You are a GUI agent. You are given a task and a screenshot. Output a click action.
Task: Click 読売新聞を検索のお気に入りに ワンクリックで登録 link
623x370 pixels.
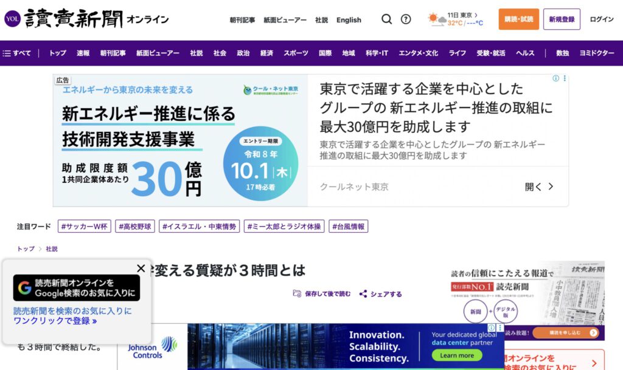point(72,316)
